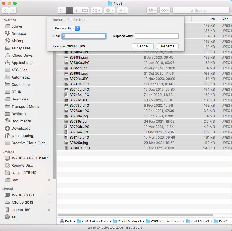
Task: Open the Dropbox toolbar menu
Action: pyautogui.click(x=152, y=10)
